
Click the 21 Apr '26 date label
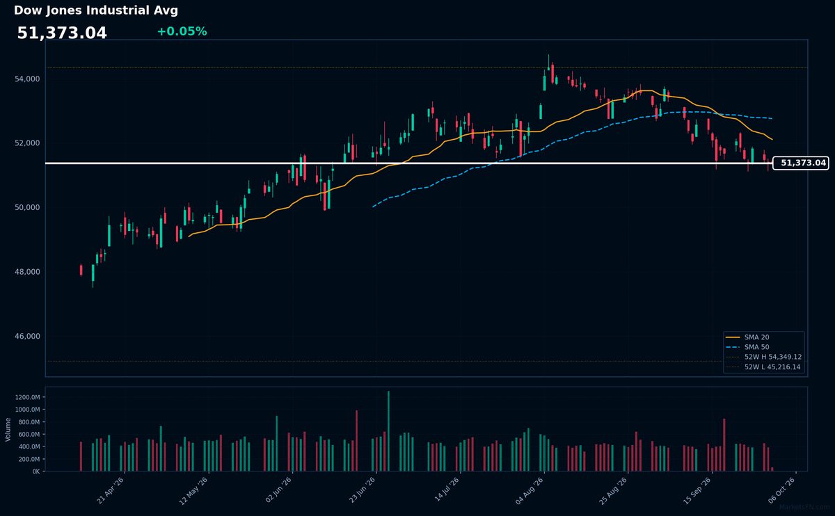[110, 490]
